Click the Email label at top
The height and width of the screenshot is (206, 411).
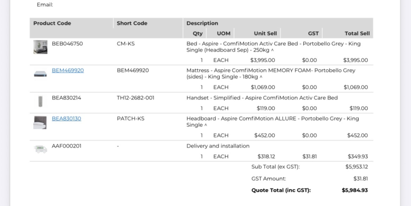[45, 5]
